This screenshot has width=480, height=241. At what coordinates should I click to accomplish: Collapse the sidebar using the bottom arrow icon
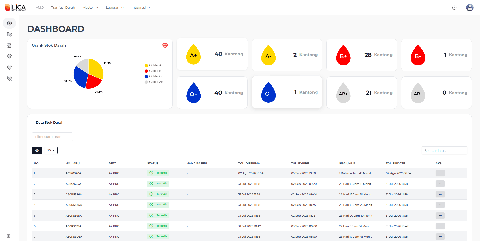[x=8, y=236]
